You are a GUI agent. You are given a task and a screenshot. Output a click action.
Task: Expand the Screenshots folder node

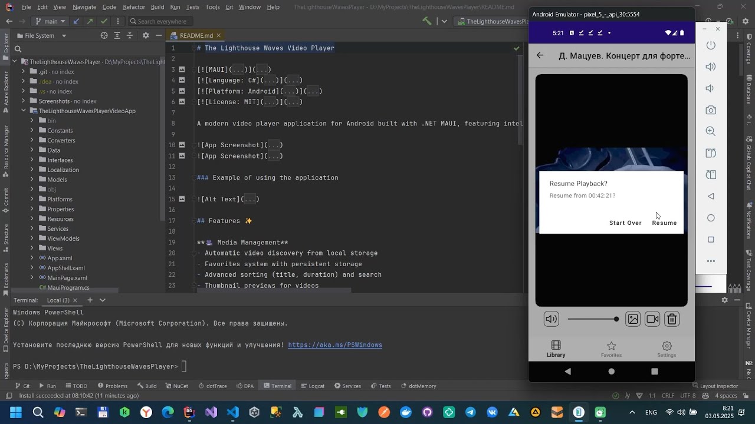tap(23, 101)
